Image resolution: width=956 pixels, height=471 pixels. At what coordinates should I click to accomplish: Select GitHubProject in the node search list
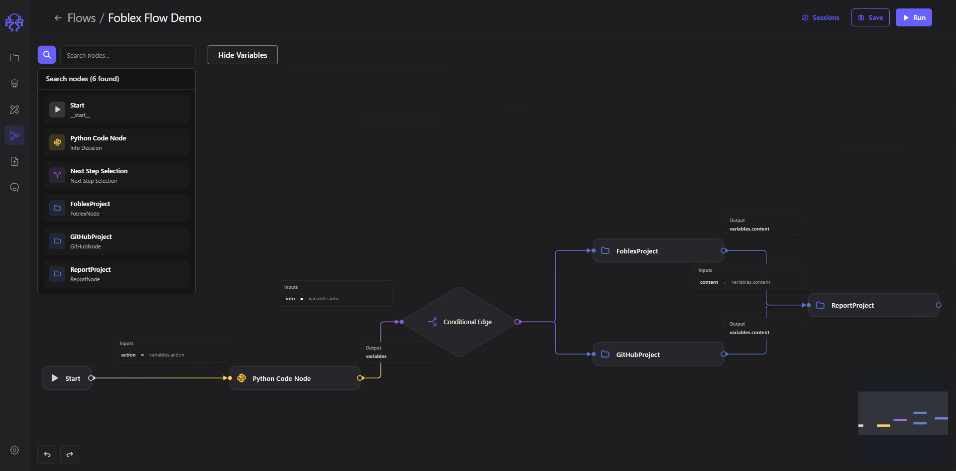pyautogui.click(x=116, y=241)
